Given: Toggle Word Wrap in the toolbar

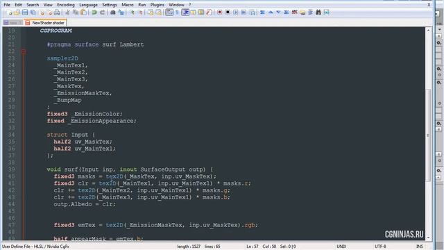Looking at the screenshot, I should tap(169, 12).
